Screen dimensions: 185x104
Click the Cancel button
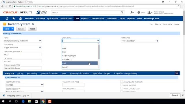point(21,29)
